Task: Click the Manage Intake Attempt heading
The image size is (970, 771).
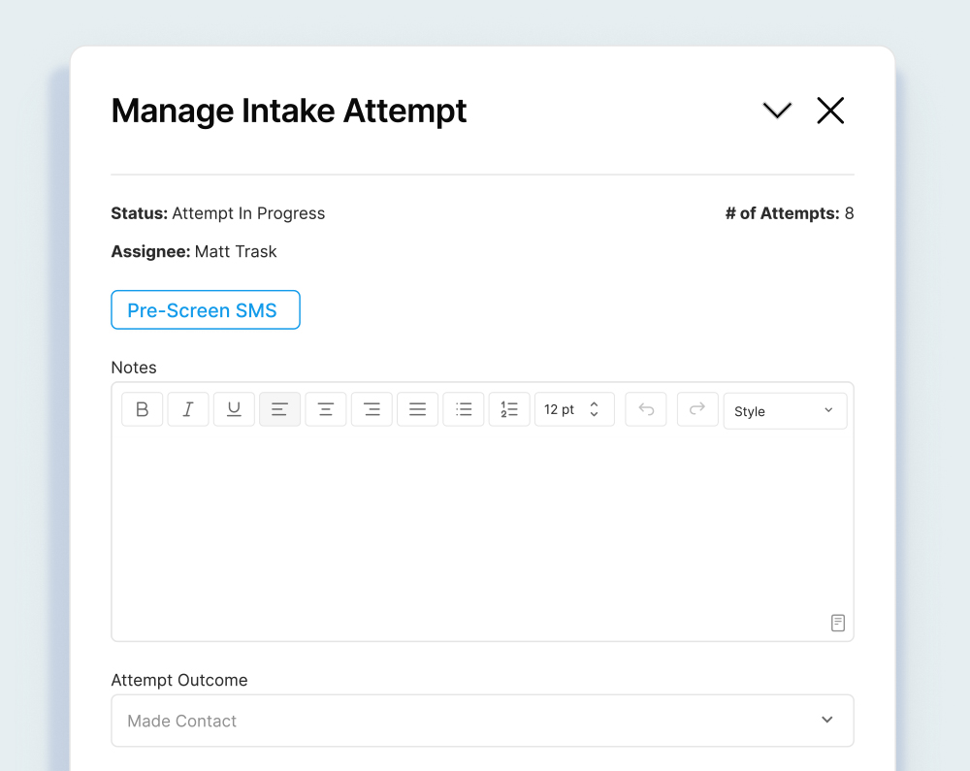Action: click(x=289, y=111)
